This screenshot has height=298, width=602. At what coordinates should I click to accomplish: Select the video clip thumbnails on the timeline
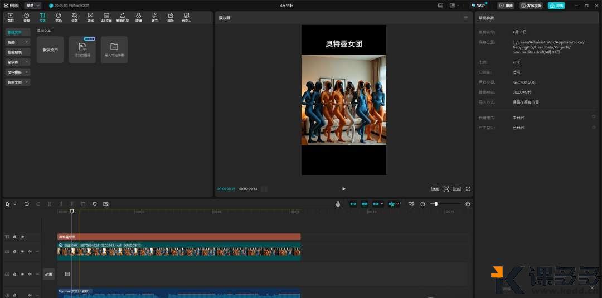coord(179,252)
